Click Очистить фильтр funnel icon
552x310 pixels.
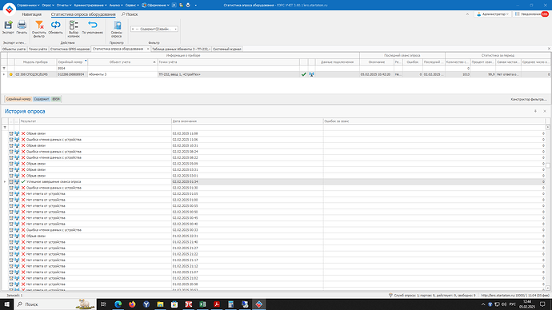[39, 26]
